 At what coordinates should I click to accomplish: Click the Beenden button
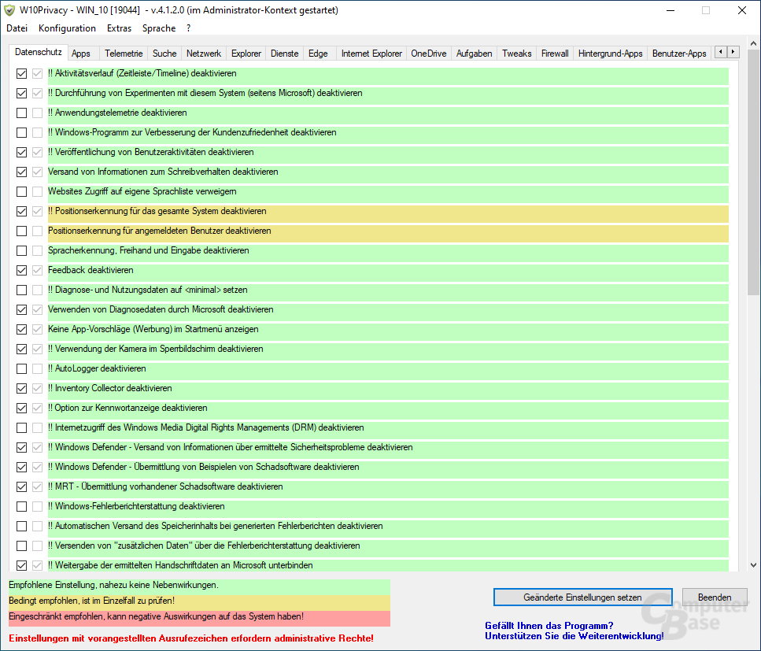pos(715,597)
